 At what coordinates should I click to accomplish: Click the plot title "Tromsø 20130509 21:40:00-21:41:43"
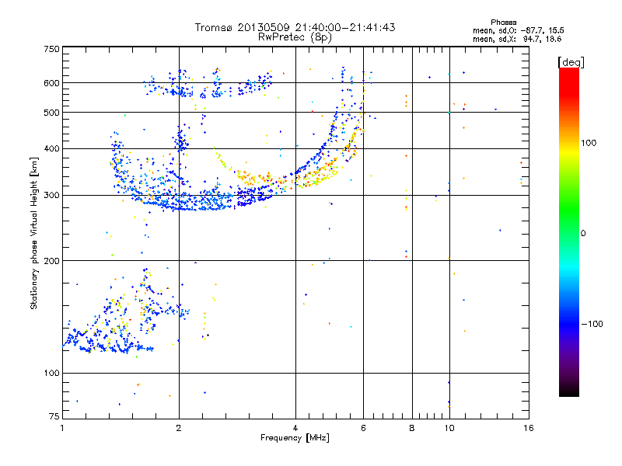[295, 27]
